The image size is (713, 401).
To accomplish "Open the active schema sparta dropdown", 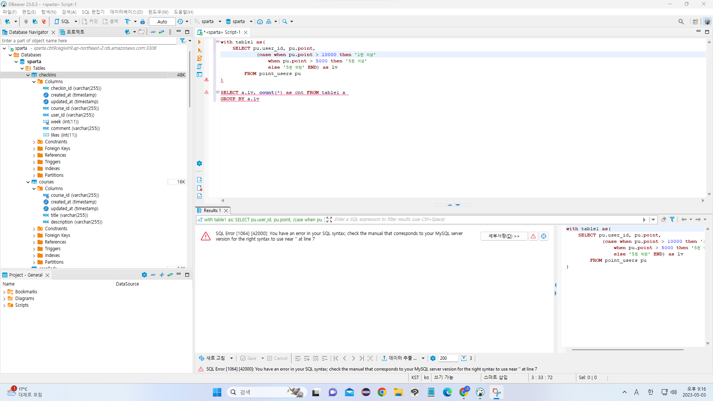I will [251, 22].
